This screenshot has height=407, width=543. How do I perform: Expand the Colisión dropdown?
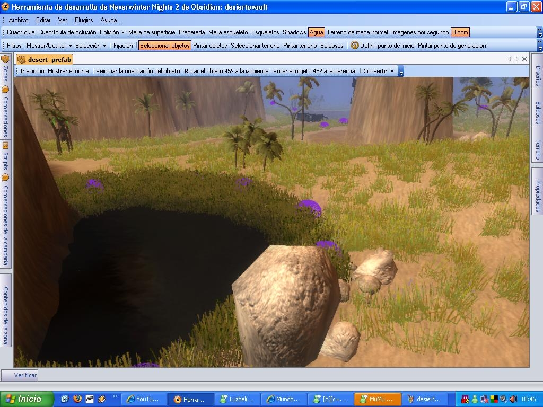tap(112, 32)
